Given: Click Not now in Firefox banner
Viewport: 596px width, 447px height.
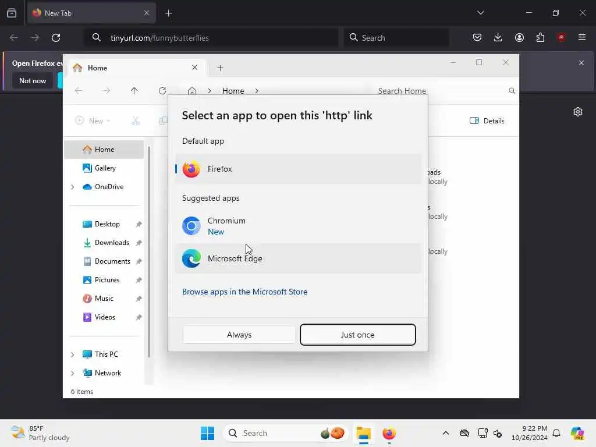Looking at the screenshot, I should 33,80.
